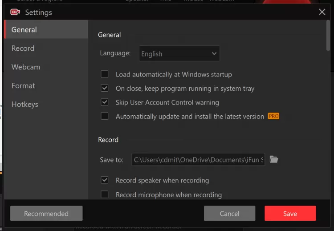The image size is (334, 231).
Task: Enable Load automatically at Windows startup
Action: point(105,74)
